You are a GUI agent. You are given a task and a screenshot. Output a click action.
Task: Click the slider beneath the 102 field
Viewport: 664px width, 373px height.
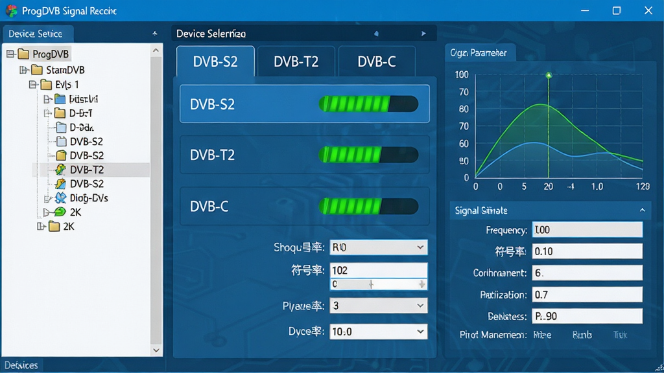pyautogui.click(x=379, y=284)
